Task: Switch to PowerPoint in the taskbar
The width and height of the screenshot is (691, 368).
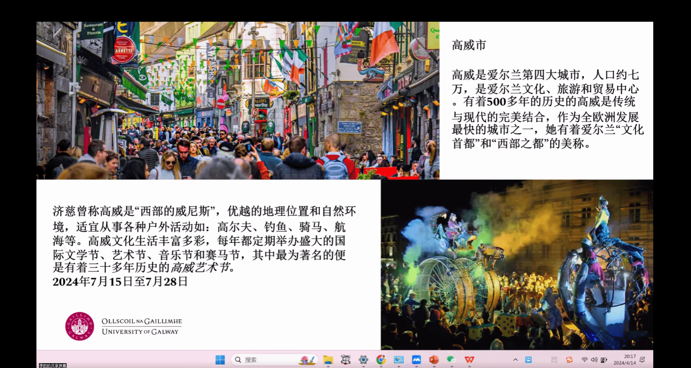Action: (x=434, y=360)
